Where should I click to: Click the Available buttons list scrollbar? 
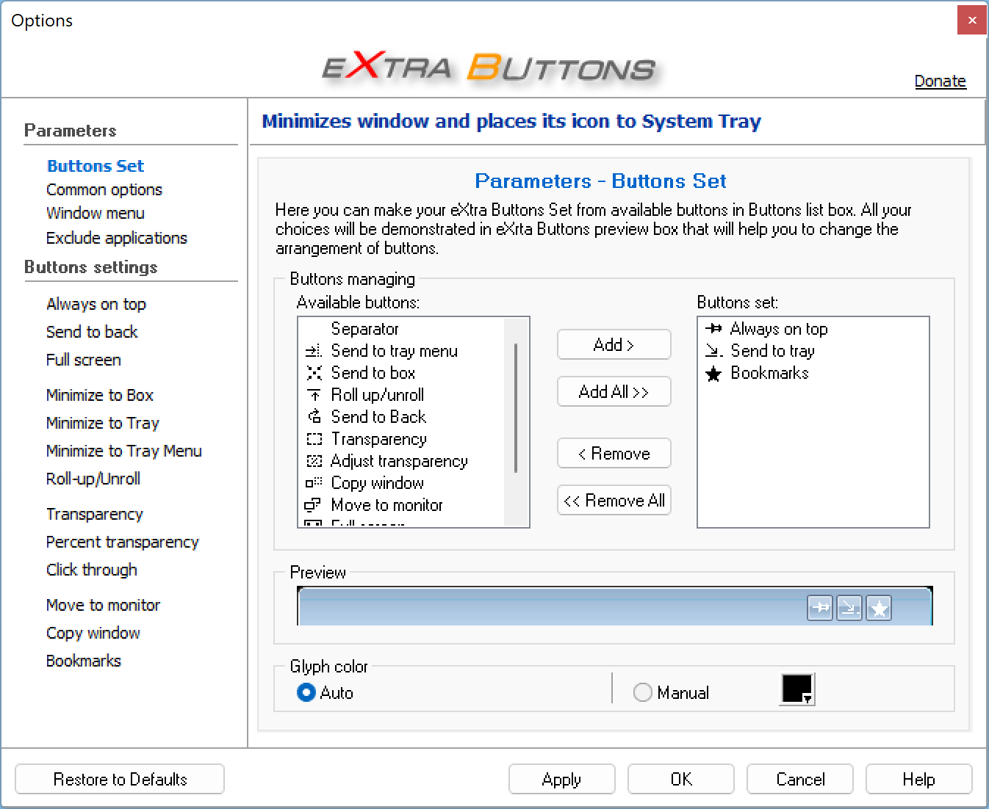tap(516, 408)
